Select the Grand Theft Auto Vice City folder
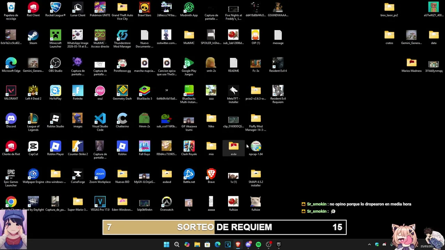Viewport: 445px width, 250px height. point(122,8)
